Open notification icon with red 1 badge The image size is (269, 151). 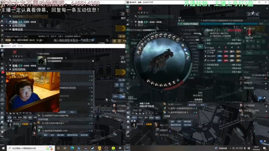tap(2, 72)
